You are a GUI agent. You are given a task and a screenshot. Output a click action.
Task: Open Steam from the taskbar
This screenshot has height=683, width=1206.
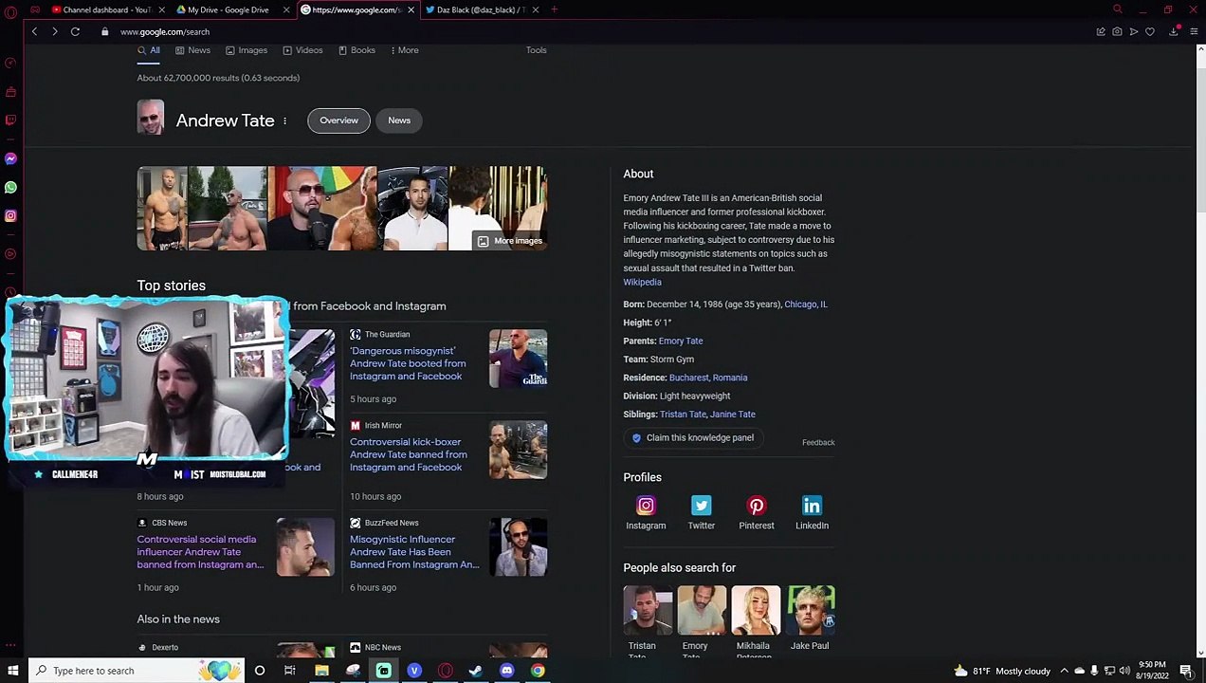pos(475,671)
